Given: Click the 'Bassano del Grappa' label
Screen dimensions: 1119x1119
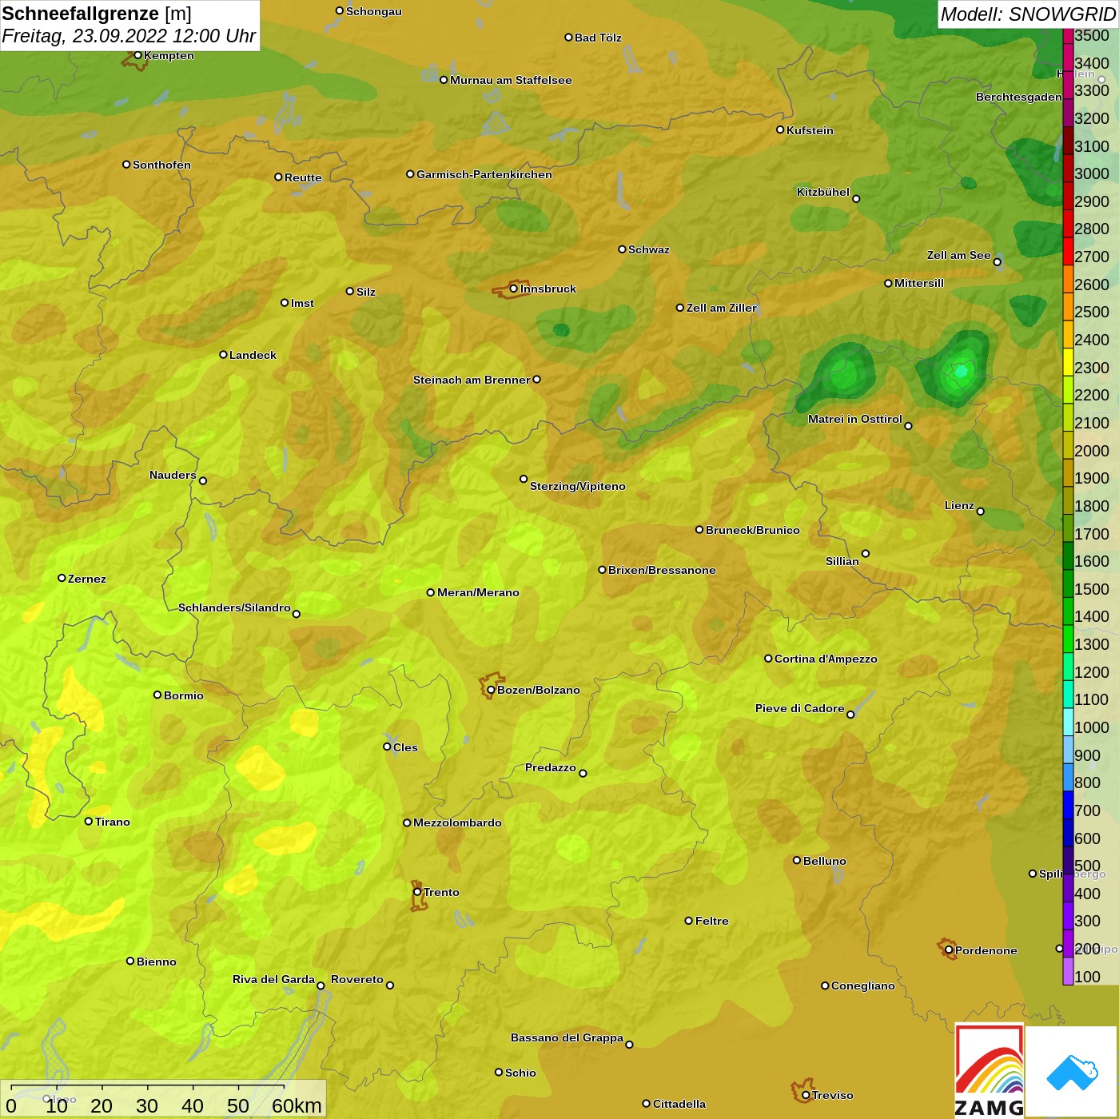Looking at the screenshot, I should 567,1037.
